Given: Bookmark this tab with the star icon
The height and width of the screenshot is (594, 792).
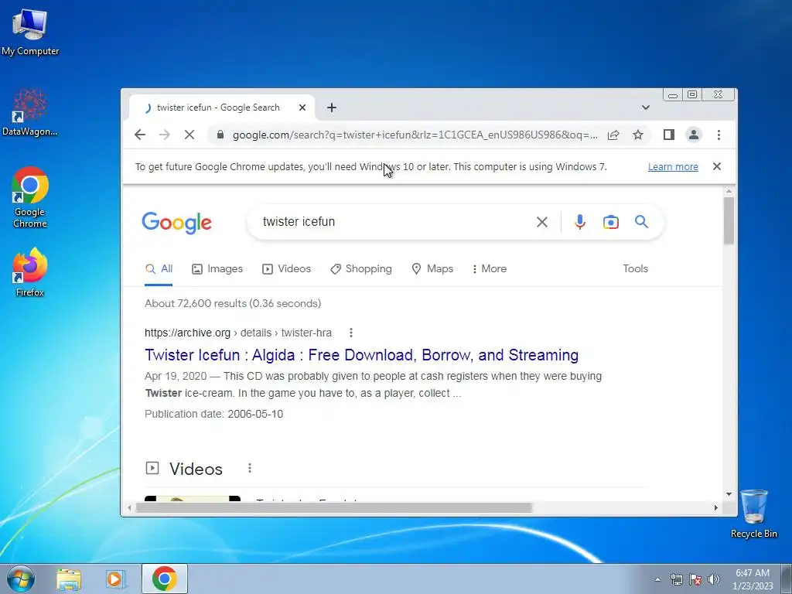Looking at the screenshot, I should point(638,135).
